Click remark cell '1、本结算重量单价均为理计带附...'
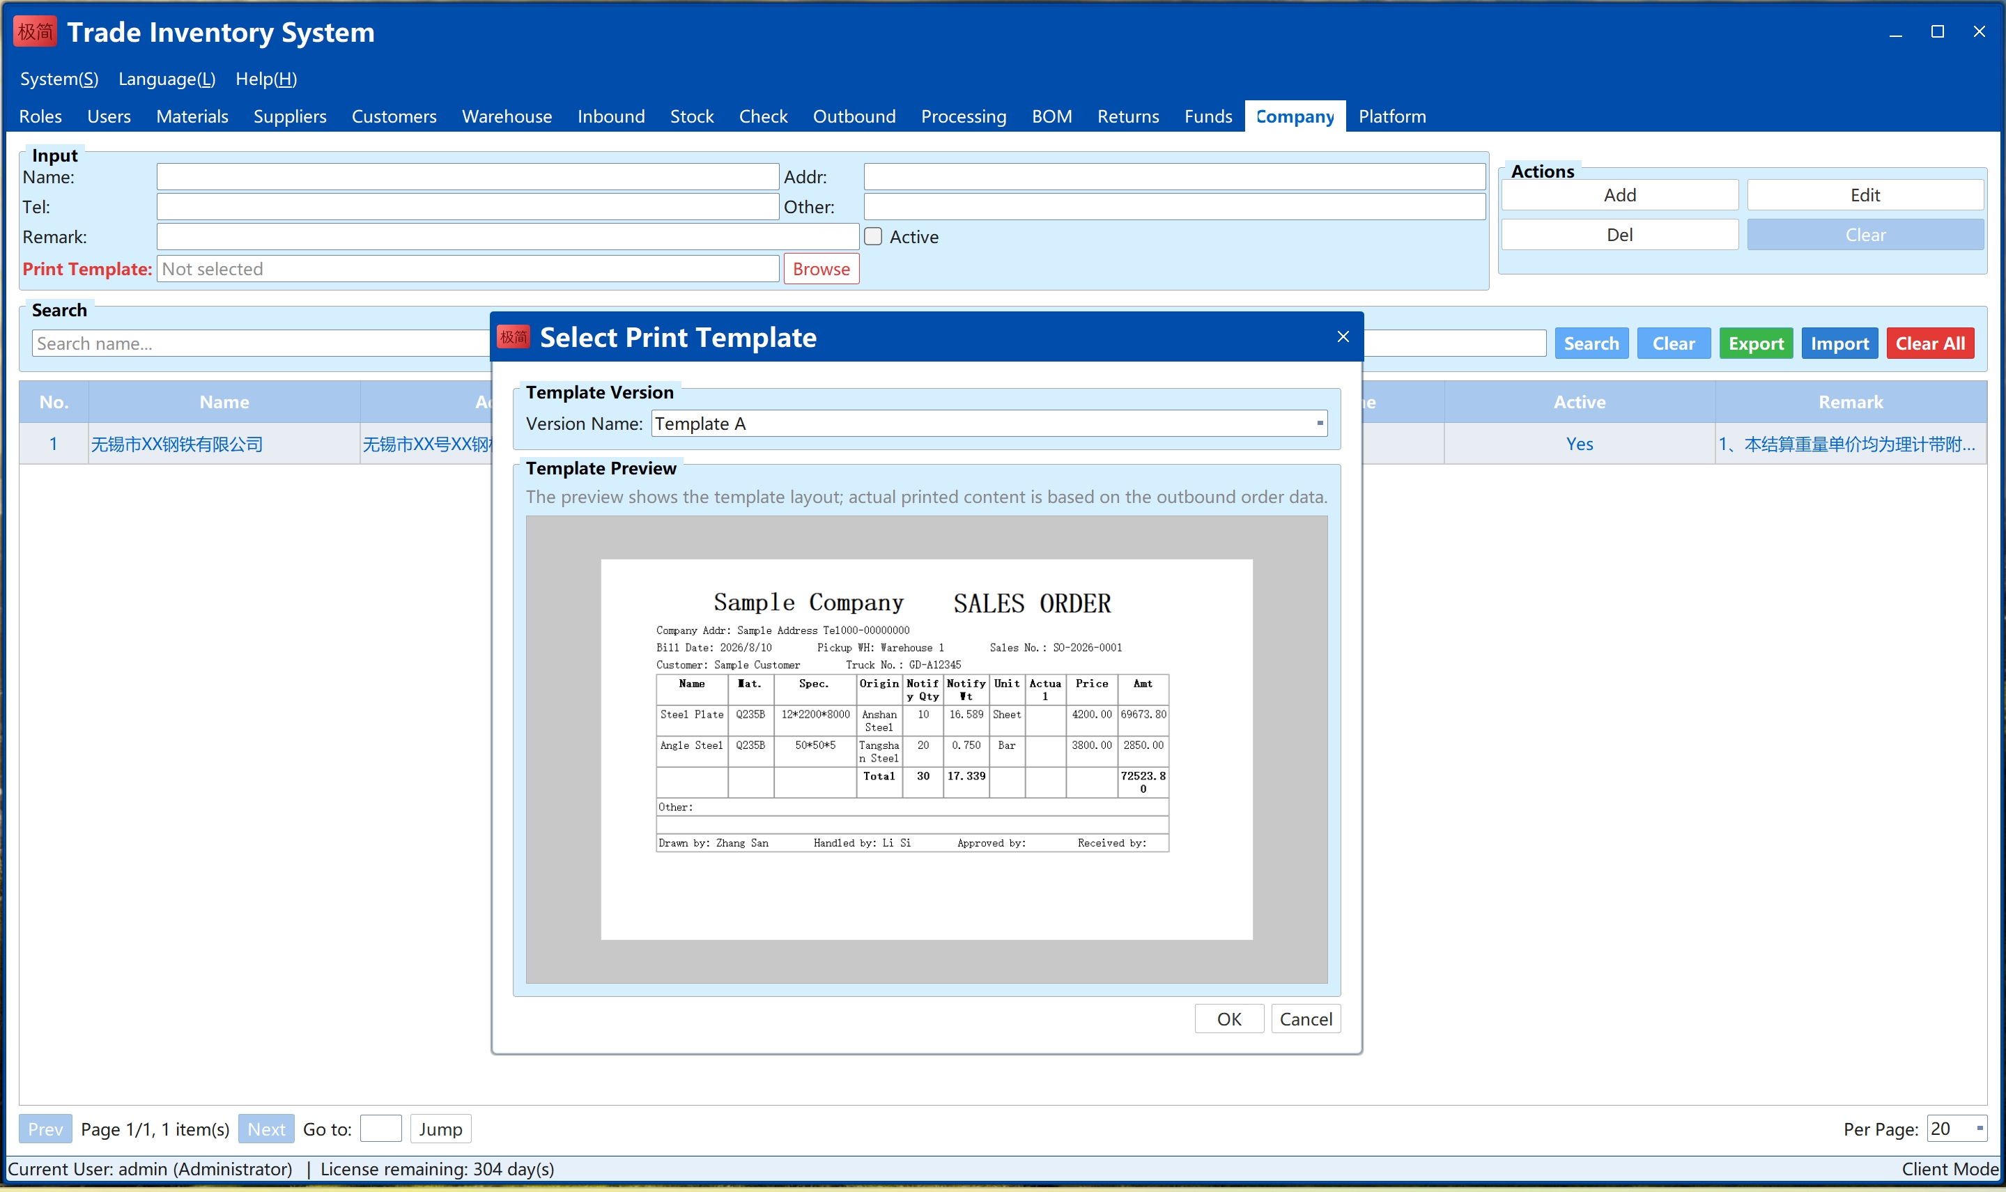This screenshot has height=1192, width=2006. click(x=1851, y=443)
